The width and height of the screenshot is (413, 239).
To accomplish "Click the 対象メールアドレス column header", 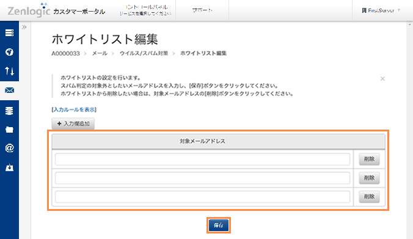I will point(203,141).
